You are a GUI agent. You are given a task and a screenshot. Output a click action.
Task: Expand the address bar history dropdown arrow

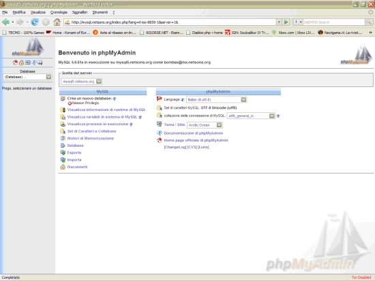click(279, 22)
